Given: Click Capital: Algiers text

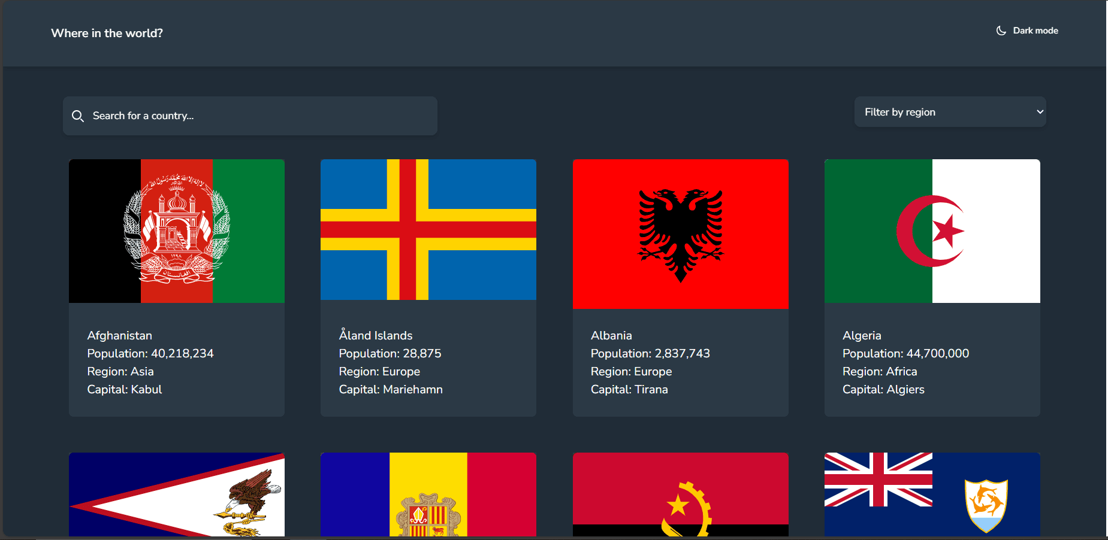Looking at the screenshot, I should pos(883,389).
